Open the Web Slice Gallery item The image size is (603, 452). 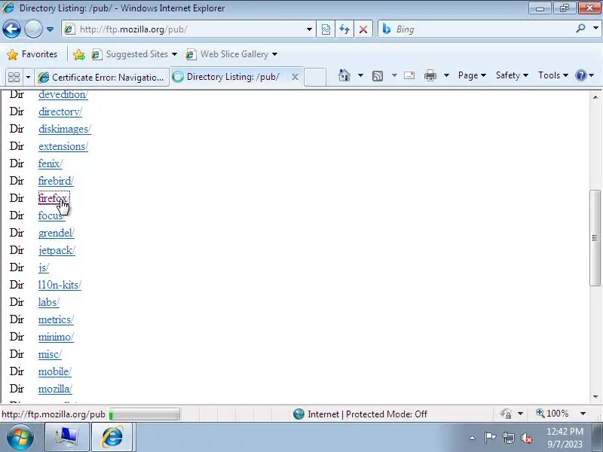[x=231, y=54]
